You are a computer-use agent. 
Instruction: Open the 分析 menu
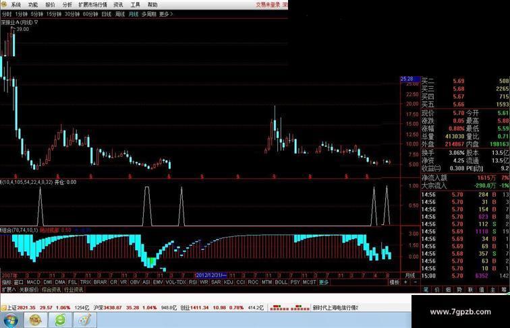[67, 5]
